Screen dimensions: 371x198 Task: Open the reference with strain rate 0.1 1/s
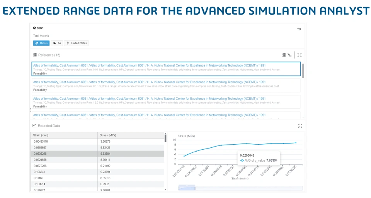point(166,85)
